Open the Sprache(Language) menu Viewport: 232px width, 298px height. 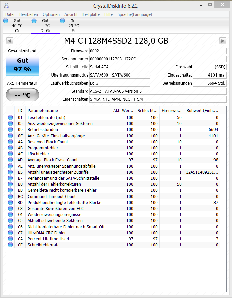[x=134, y=14]
